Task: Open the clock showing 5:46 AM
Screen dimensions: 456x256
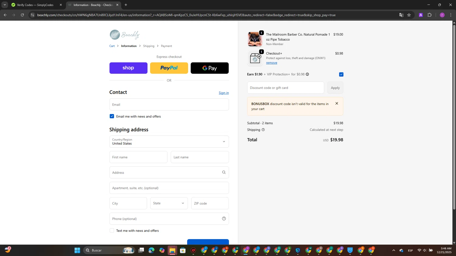Action: [444, 250]
